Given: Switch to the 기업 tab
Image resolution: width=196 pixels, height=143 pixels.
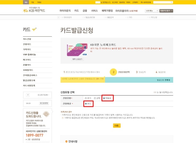Looking at the screenshot, I should click(33, 2).
